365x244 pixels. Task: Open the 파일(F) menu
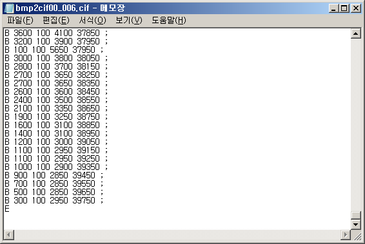(x=20, y=21)
